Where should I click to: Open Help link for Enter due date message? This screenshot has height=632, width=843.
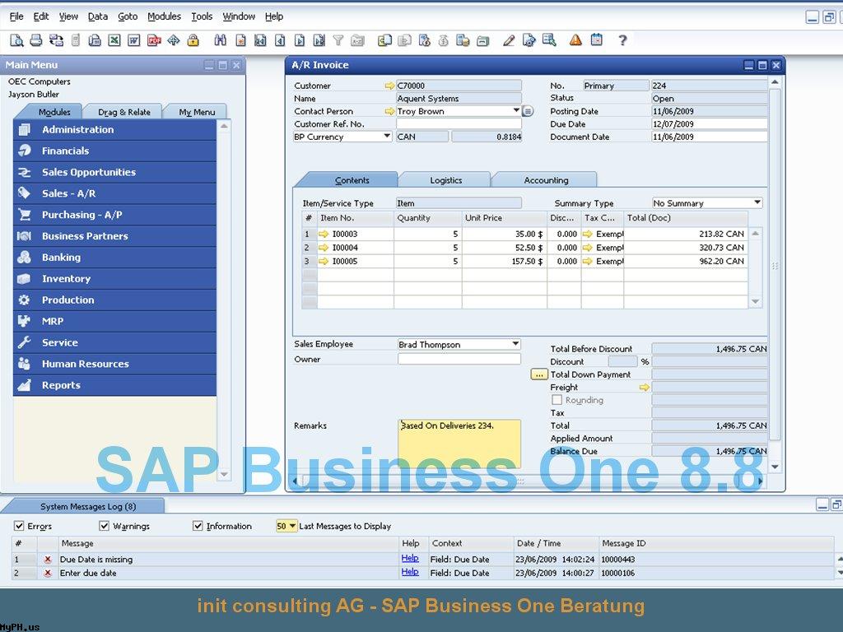click(410, 572)
